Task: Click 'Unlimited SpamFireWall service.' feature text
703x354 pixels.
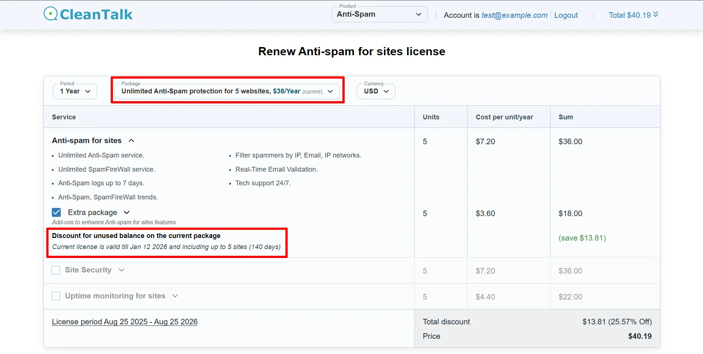Action: (x=107, y=169)
